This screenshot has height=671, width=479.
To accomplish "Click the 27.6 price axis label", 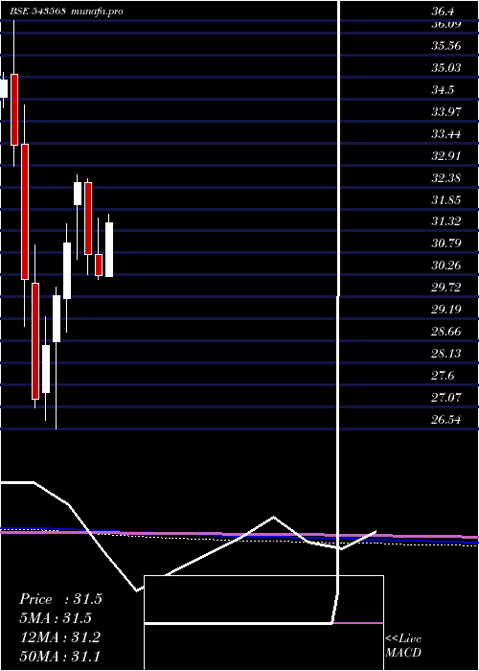I will [443, 376].
